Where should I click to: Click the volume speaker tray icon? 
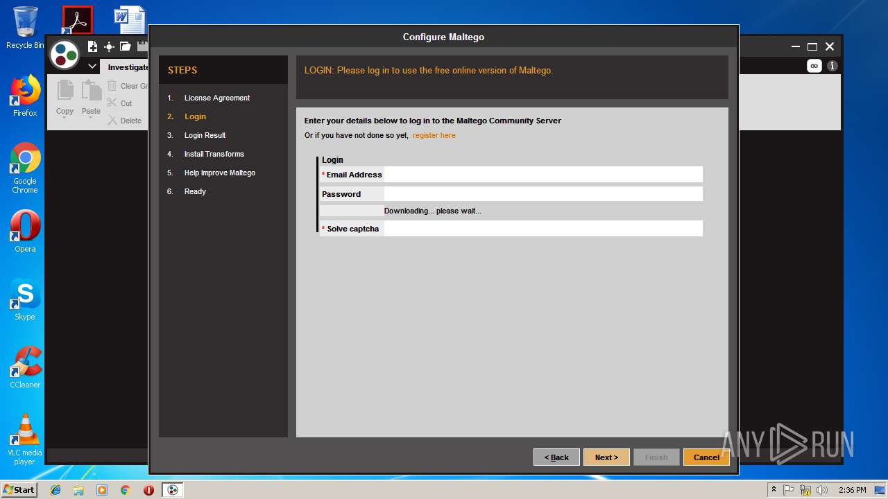822,490
